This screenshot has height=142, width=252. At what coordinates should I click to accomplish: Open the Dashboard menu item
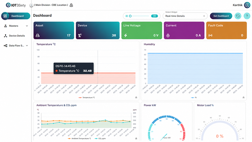coord(16,16)
